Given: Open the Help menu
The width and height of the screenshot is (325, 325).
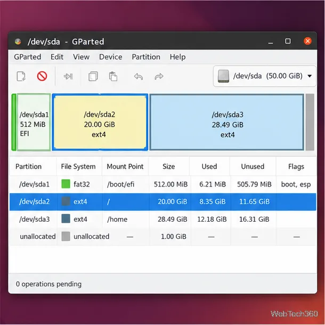Looking at the screenshot, I should pos(177,57).
